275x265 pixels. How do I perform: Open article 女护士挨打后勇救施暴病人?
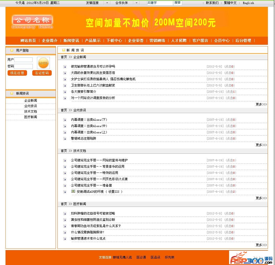click(103, 79)
